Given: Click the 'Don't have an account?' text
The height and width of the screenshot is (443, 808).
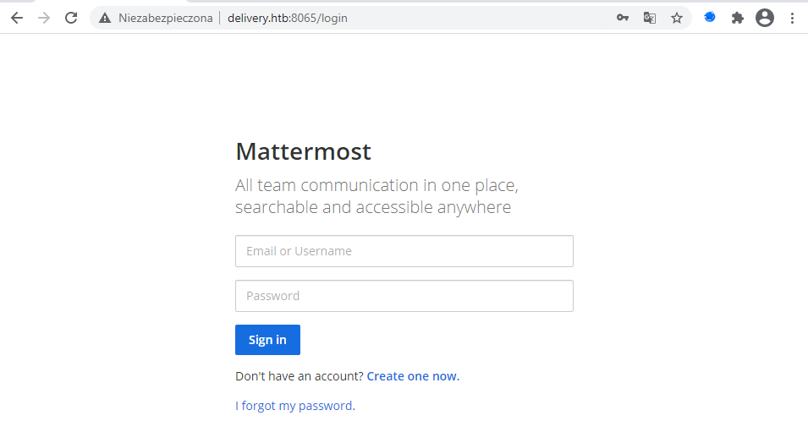Looking at the screenshot, I should pyautogui.click(x=300, y=376).
